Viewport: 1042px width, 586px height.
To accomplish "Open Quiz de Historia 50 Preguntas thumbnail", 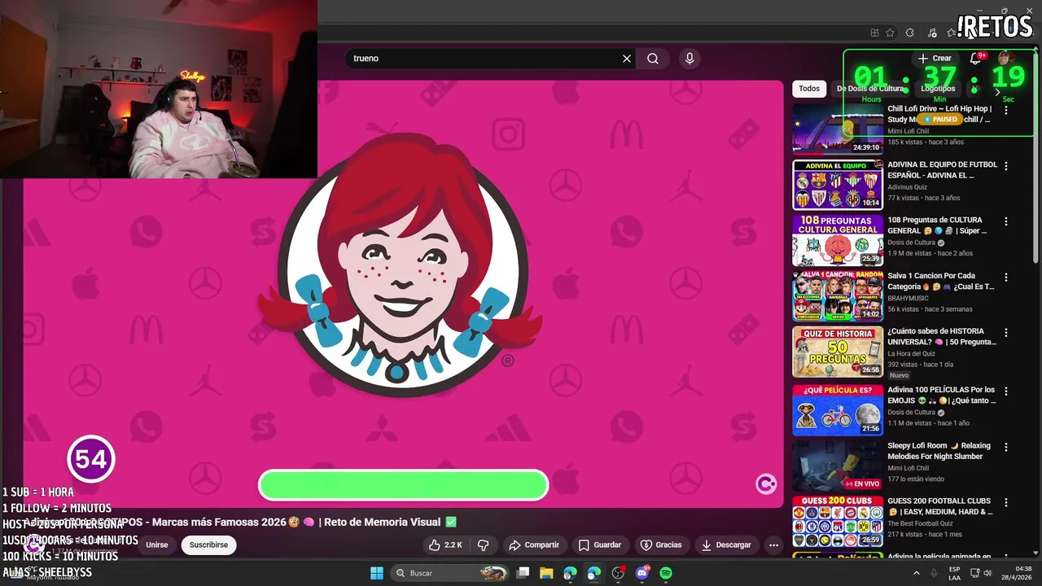I will click(x=838, y=352).
